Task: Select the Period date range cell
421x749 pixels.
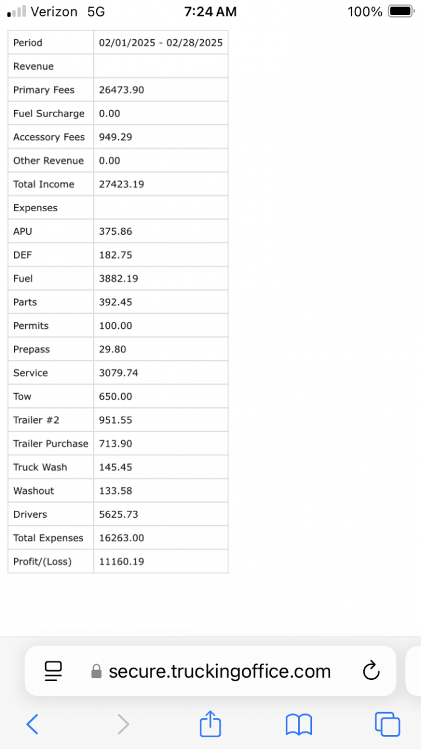Action: click(160, 43)
